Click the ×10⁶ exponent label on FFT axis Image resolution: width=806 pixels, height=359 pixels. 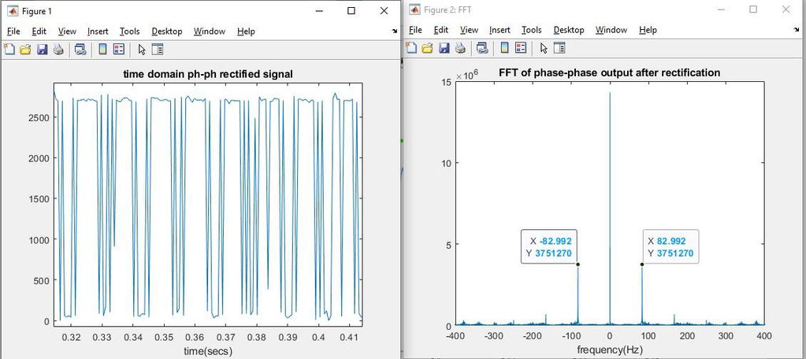click(x=467, y=76)
